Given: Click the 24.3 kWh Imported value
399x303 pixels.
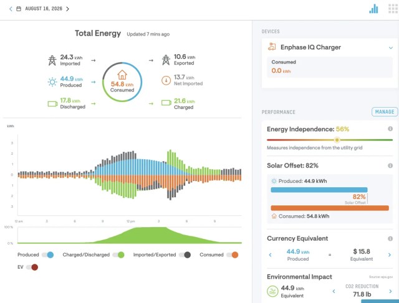Looking at the screenshot, I should 71,57.
